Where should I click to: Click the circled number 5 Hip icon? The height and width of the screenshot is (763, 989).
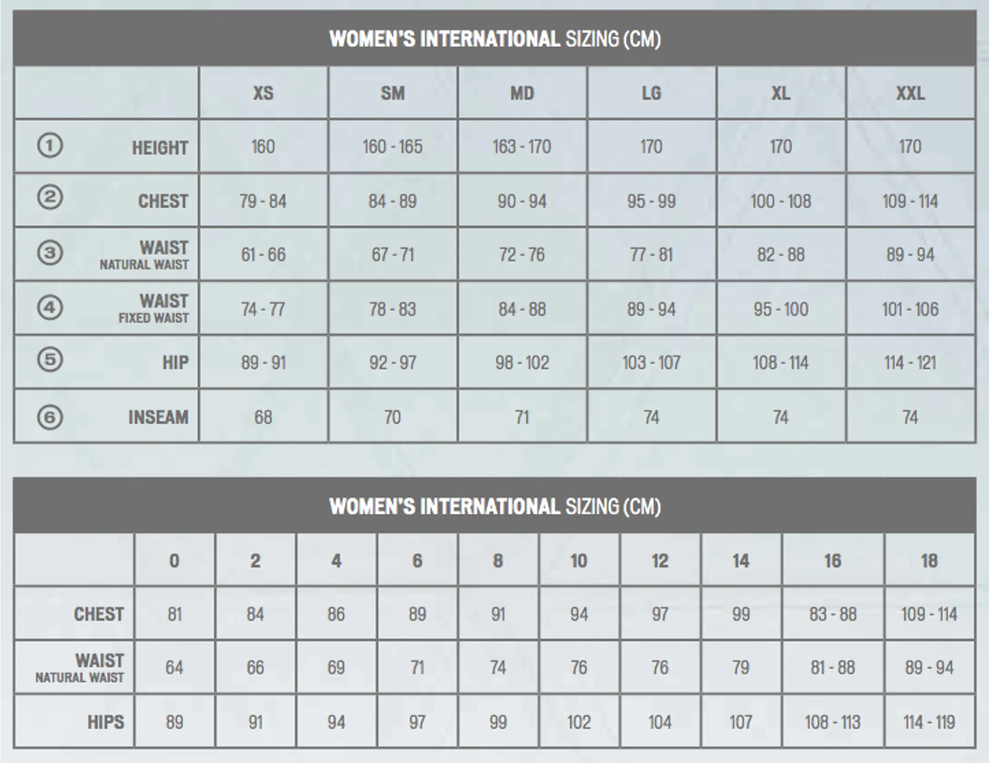click(x=50, y=359)
